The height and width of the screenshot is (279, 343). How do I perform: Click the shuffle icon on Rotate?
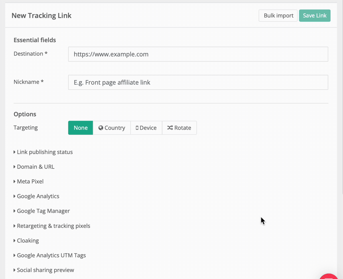click(x=170, y=128)
